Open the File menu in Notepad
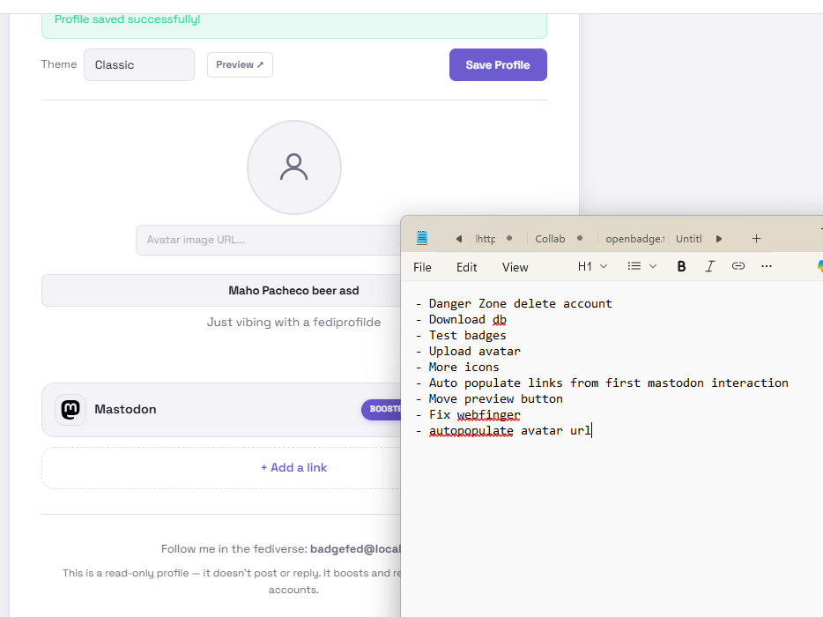 coord(422,267)
